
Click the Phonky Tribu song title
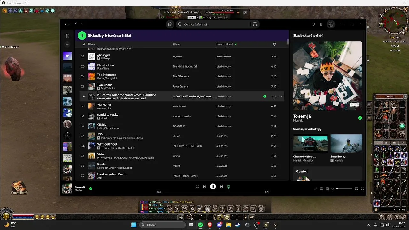105,65
